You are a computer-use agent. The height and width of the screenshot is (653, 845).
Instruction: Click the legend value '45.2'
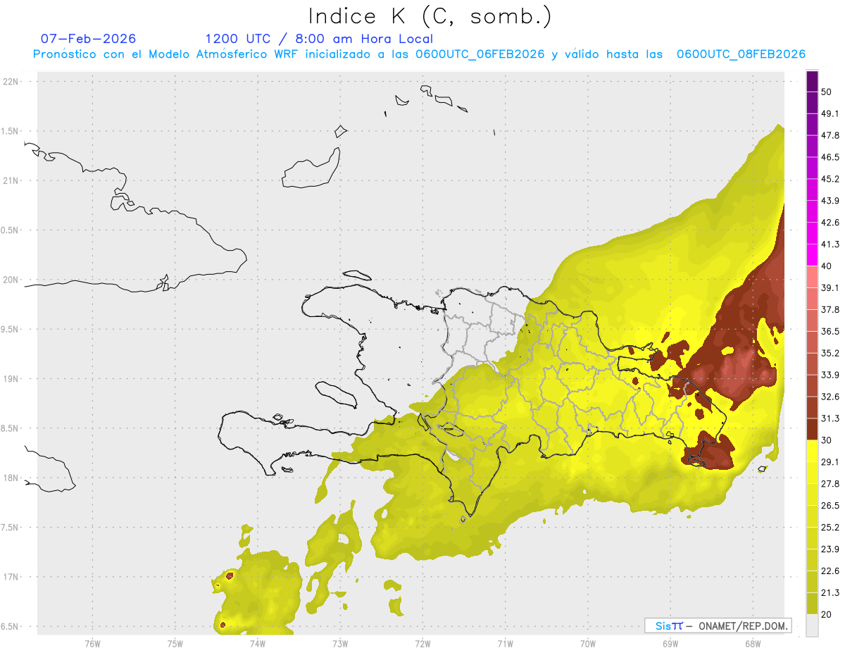click(830, 180)
